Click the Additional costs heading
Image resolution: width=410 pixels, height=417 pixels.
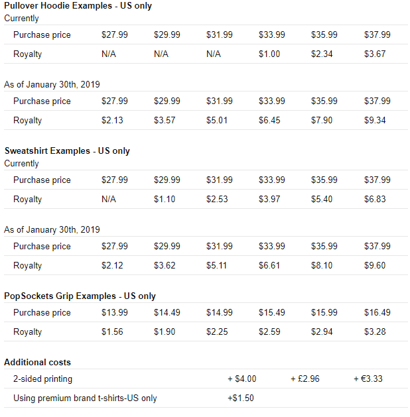point(38,362)
